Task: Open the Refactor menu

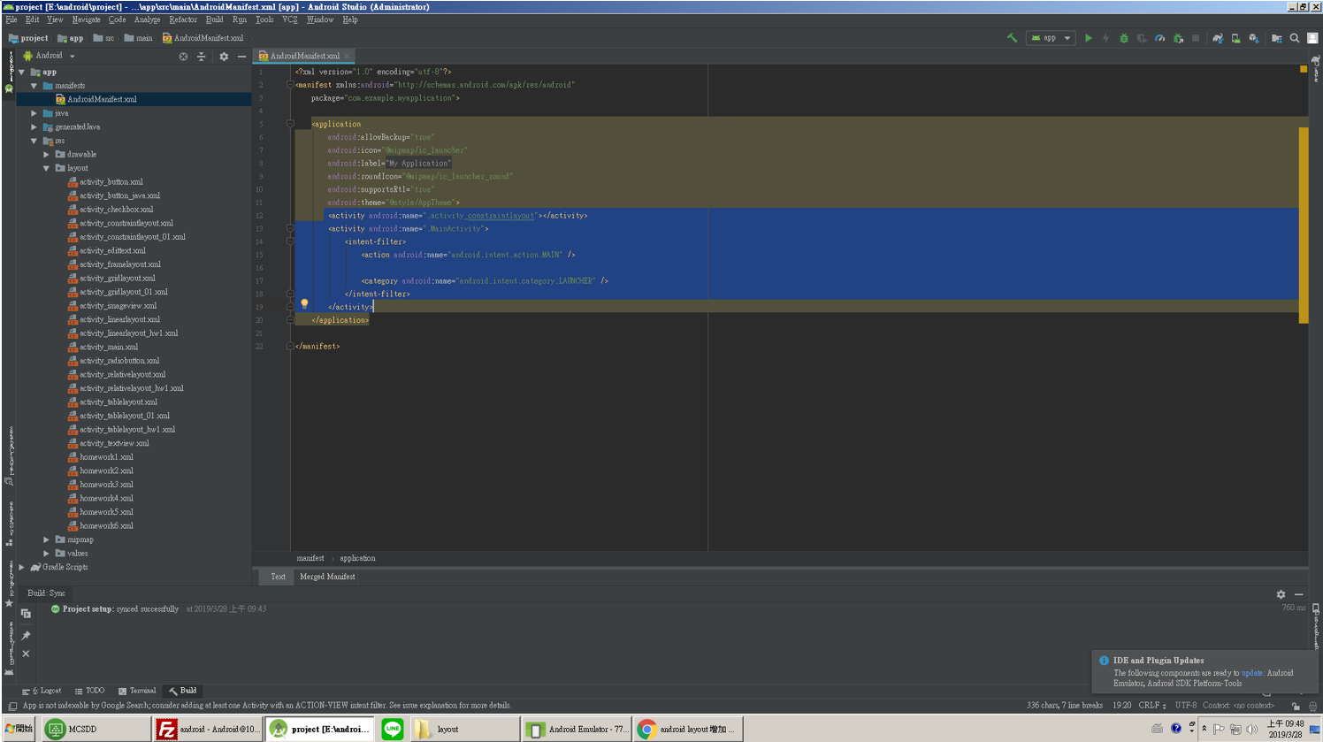Action: (183, 19)
